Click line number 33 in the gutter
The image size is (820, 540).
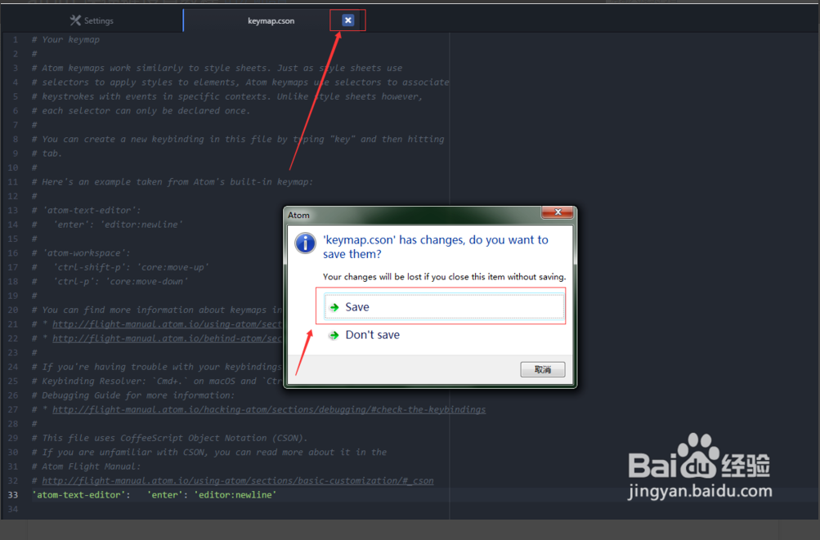[12, 494]
